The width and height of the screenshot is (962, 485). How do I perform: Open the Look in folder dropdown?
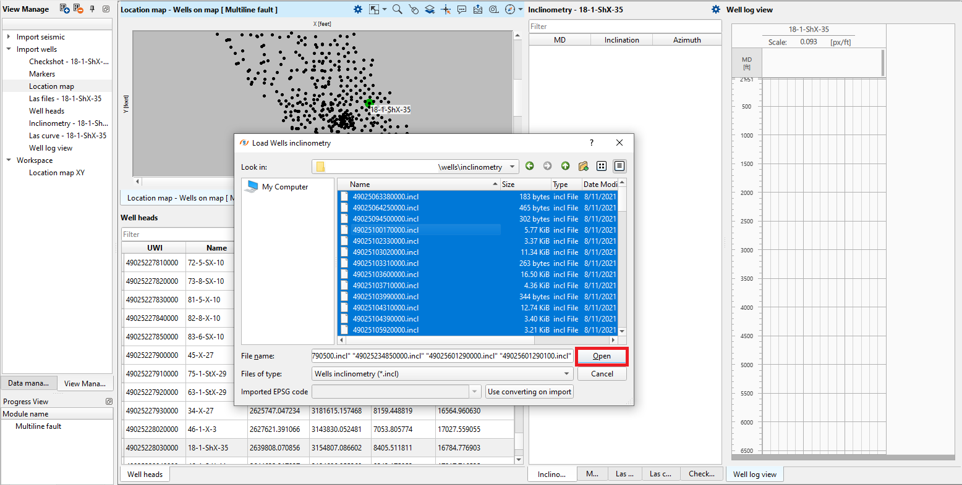pos(512,166)
